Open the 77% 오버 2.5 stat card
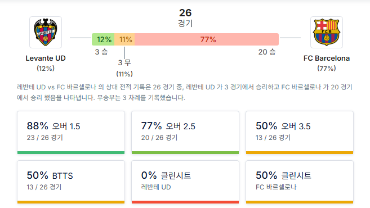The width and height of the screenshot is (370, 208). 185,132
